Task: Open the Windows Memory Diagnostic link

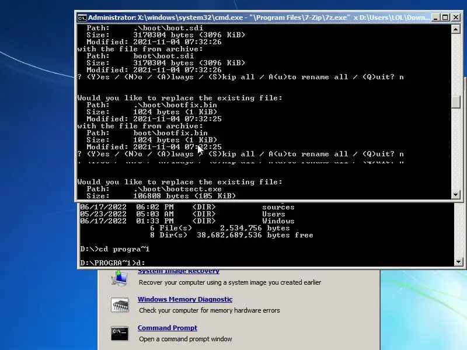Action: point(185,299)
